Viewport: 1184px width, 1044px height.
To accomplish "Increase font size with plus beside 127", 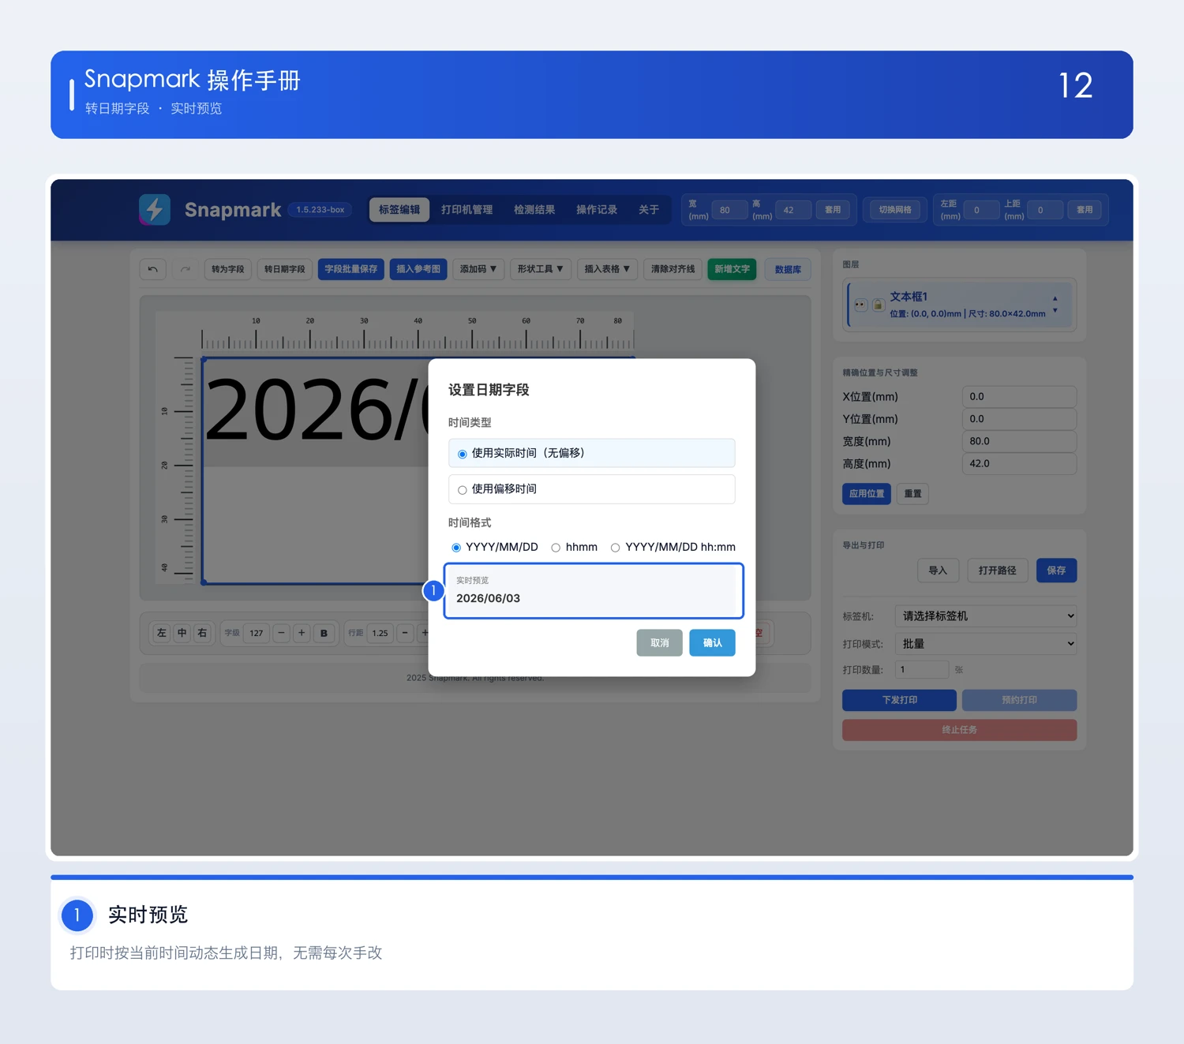I will coord(302,633).
